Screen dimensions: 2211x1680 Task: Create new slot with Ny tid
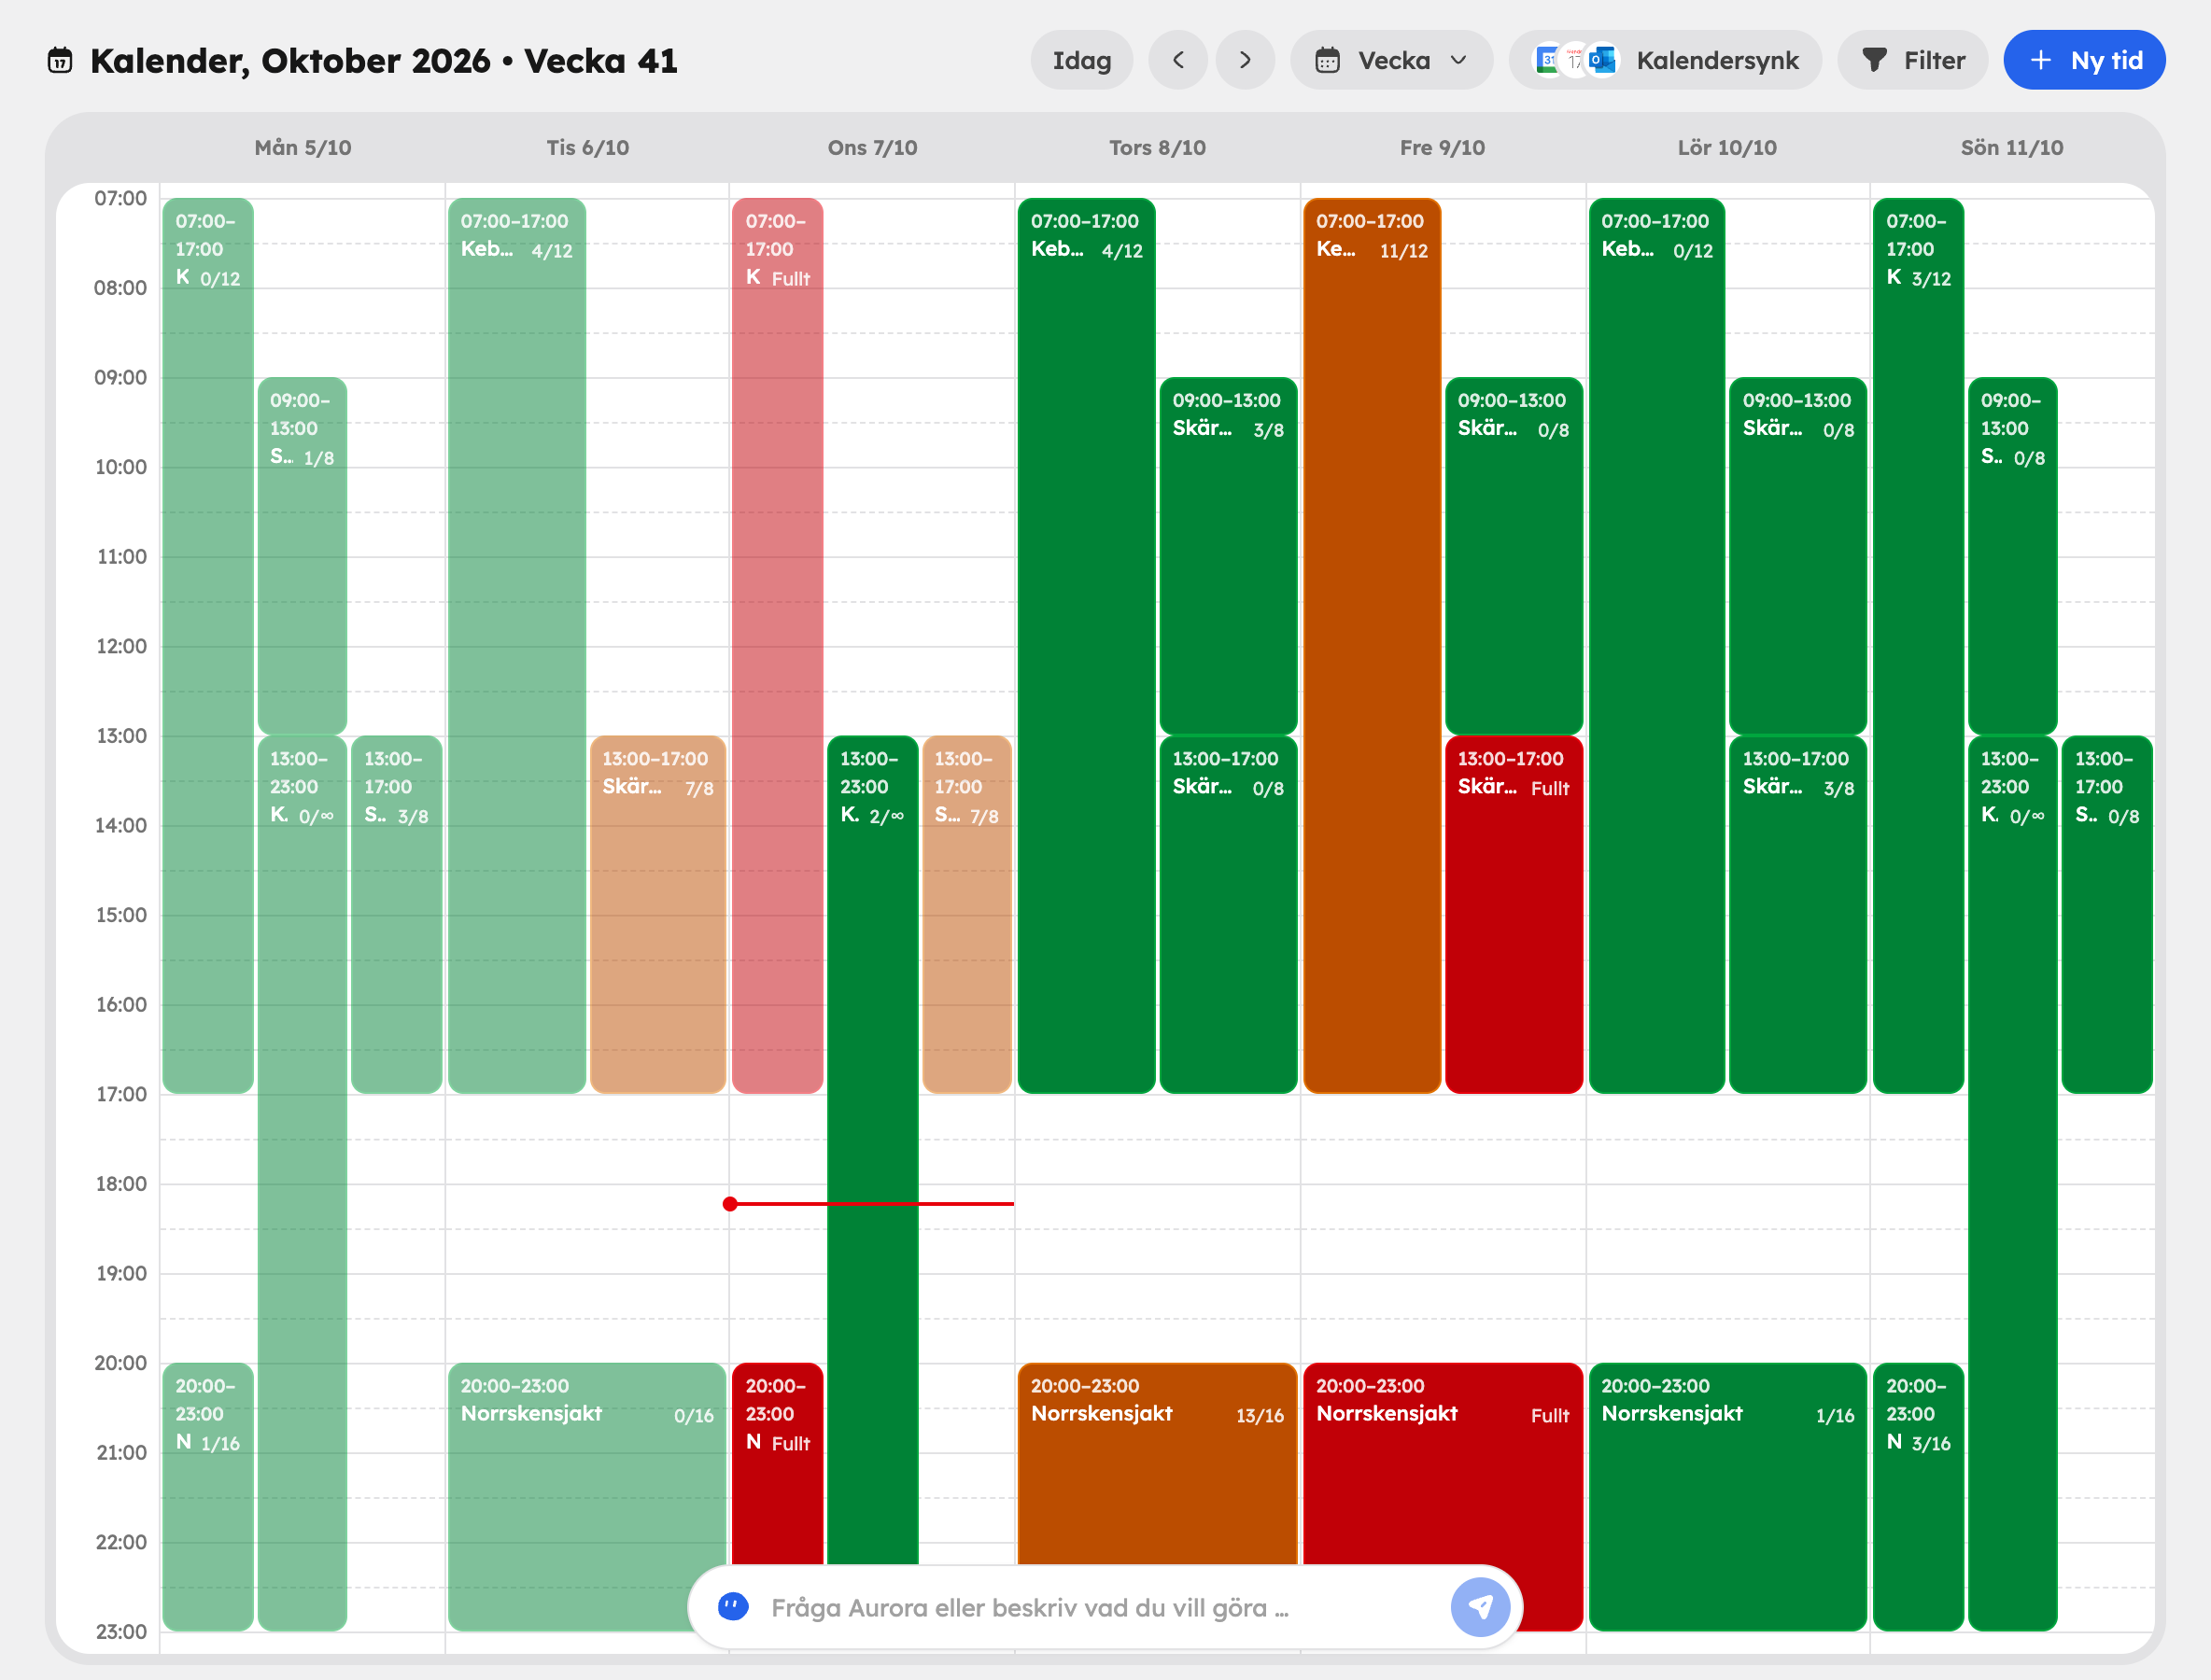pos(2084,60)
